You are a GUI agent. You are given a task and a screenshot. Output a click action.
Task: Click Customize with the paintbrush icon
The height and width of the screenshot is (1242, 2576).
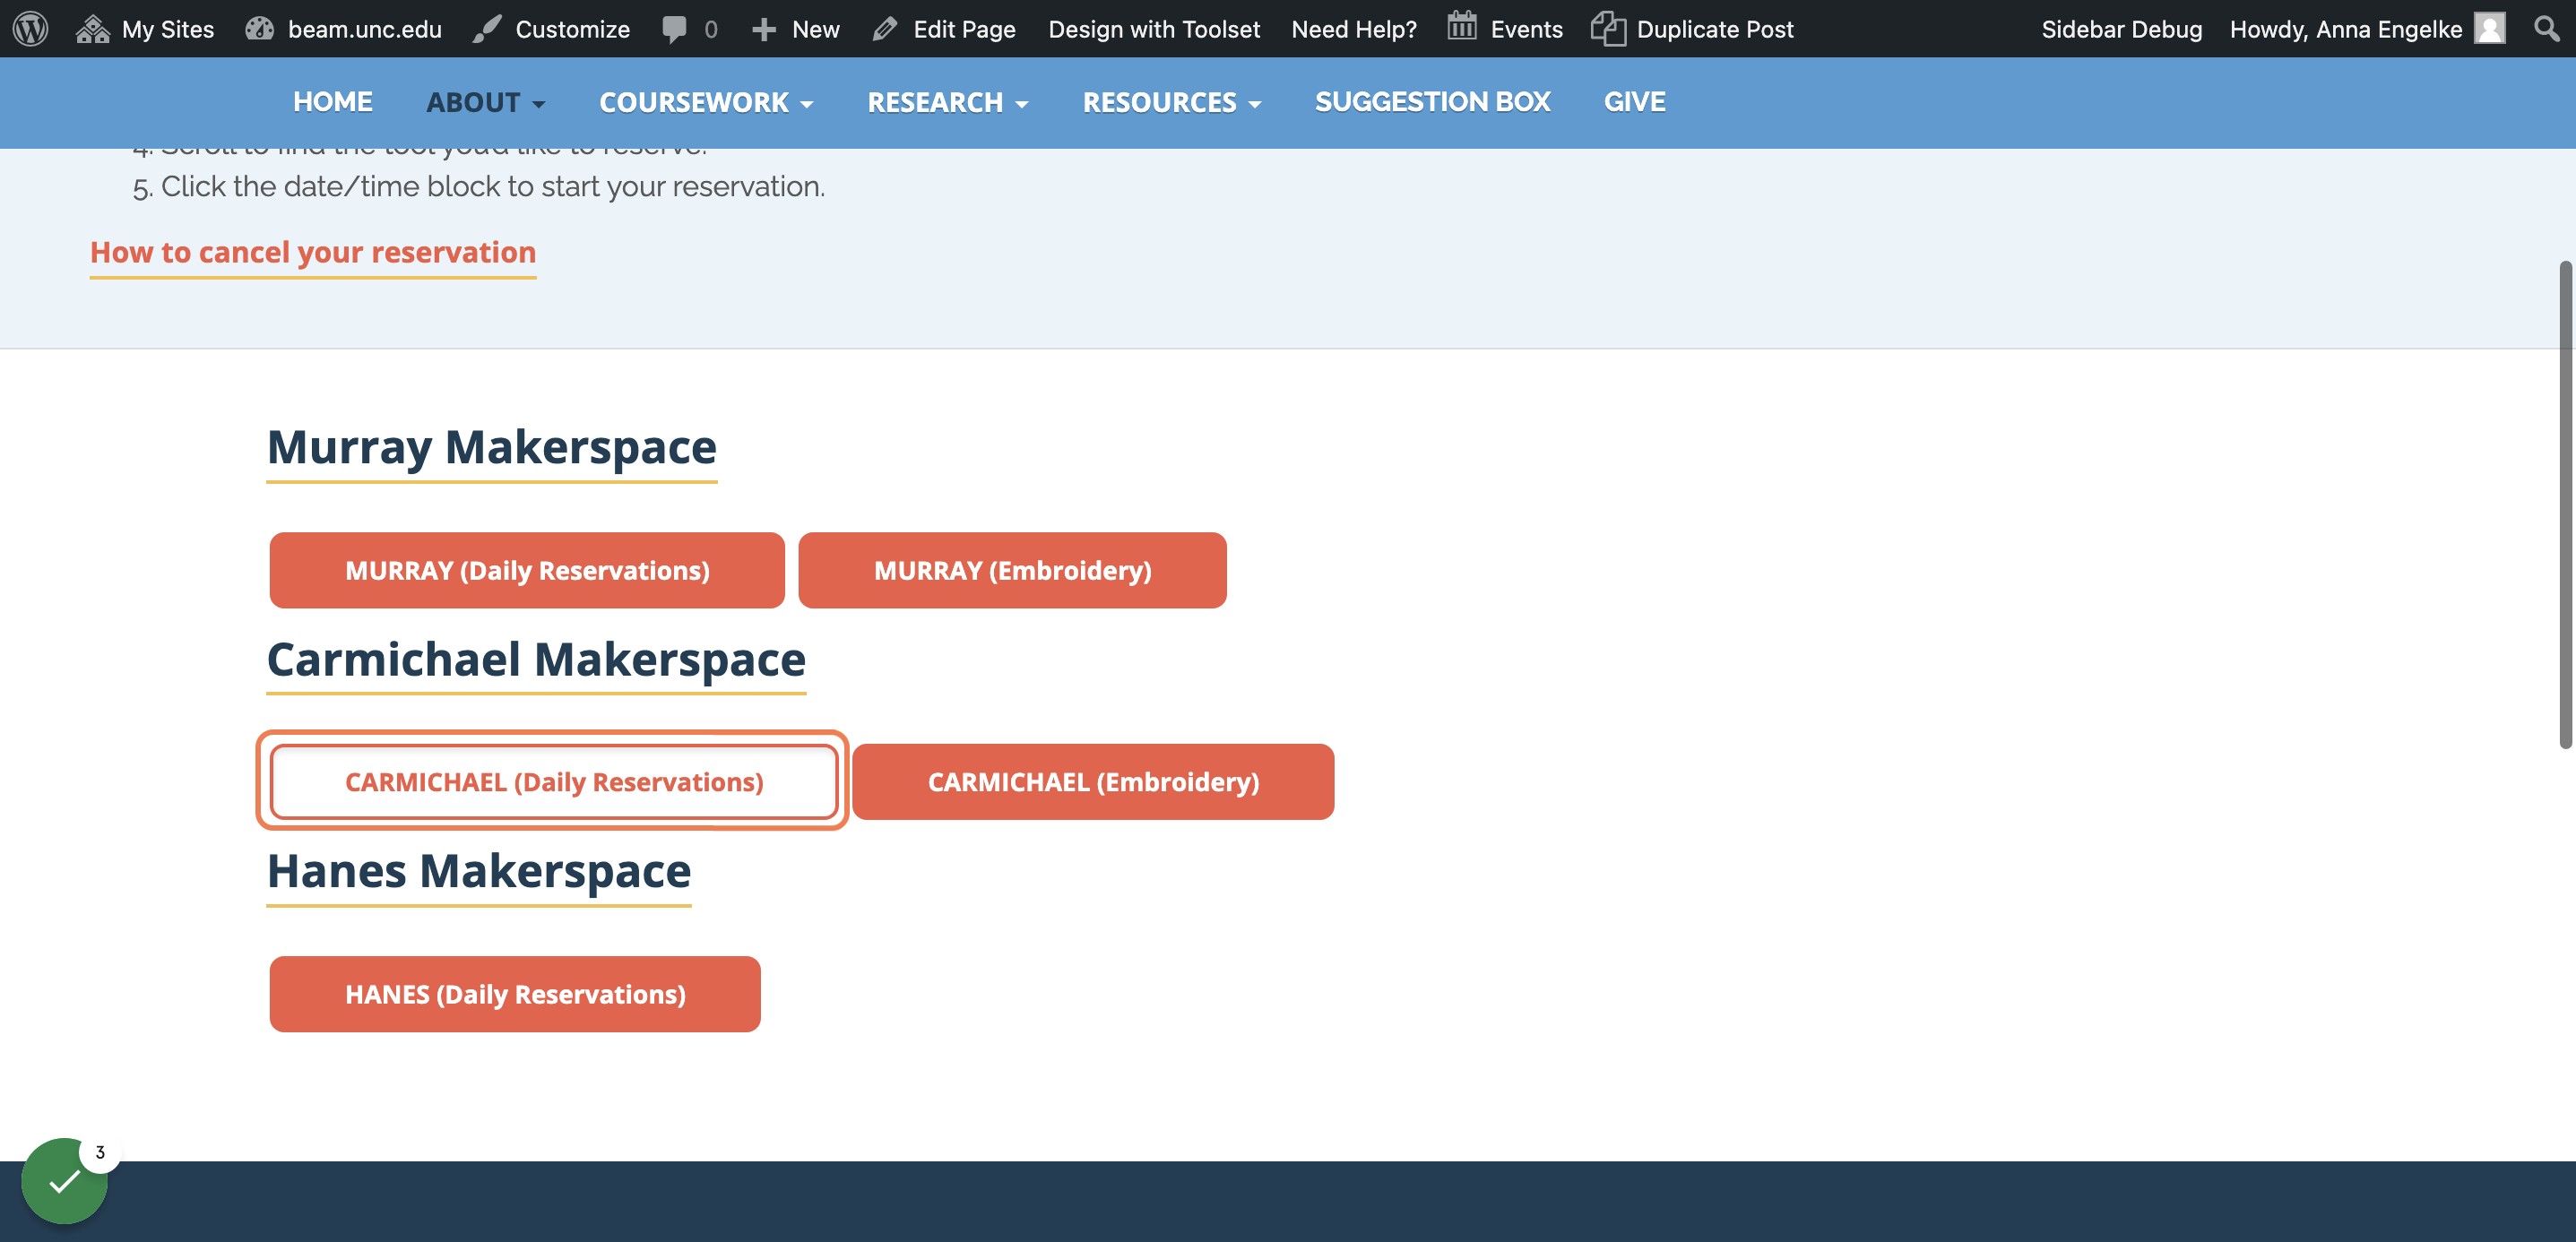[551, 29]
